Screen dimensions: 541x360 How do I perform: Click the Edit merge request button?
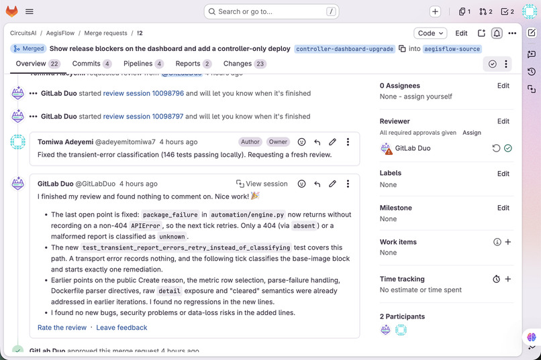[461, 33]
